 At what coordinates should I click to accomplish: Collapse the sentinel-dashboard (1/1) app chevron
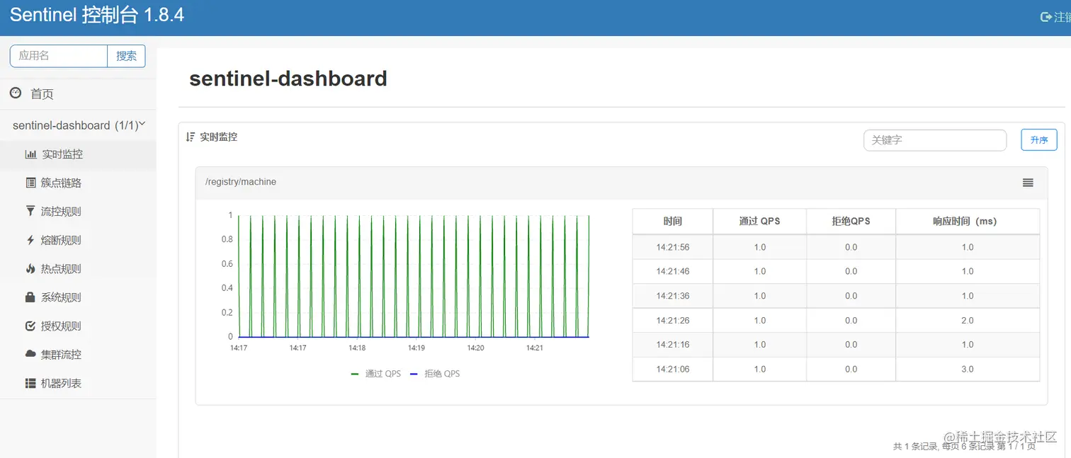[142, 124]
